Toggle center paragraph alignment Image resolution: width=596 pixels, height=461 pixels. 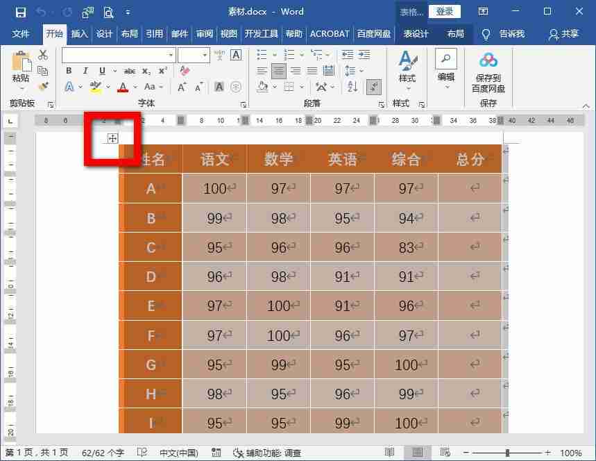coord(280,70)
